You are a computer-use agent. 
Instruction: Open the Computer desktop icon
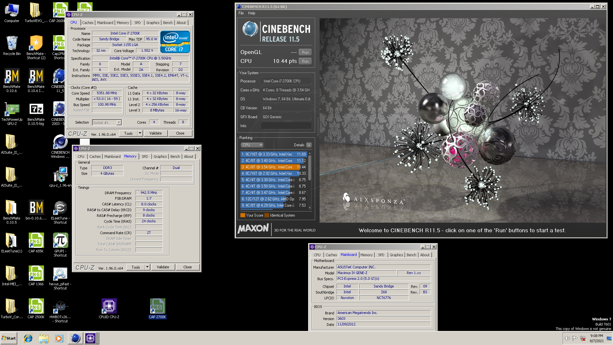click(12, 13)
